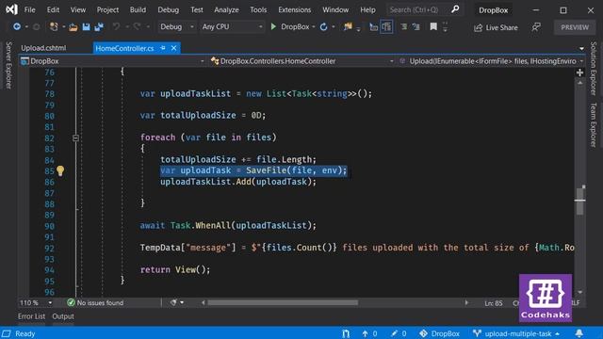Save the current file with Save icon
Viewport: 603px width, 339px height.
pyautogui.click(x=86, y=27)
